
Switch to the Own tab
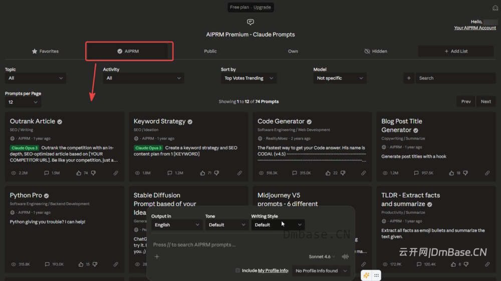point(293,51)
